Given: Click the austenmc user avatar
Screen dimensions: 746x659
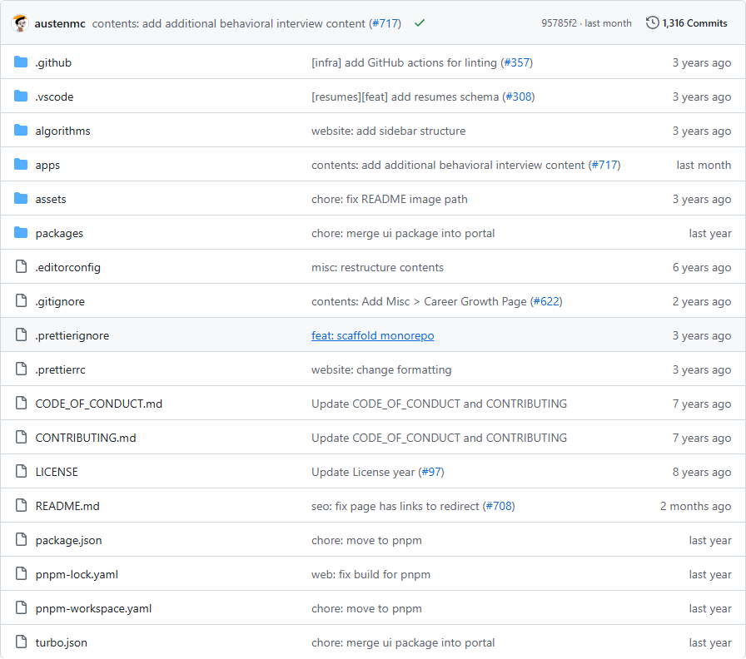Looking at the screenshot, I should tap(20, 23).
